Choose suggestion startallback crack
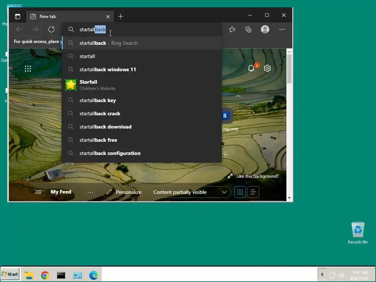376x282 pixels. (x=142, y=114)
